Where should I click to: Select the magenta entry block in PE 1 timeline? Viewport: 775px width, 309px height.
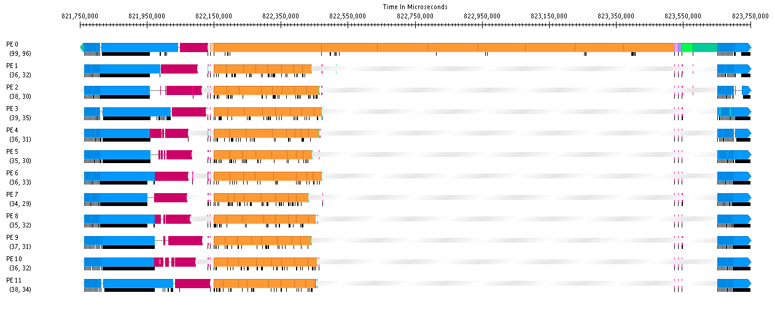179,69
